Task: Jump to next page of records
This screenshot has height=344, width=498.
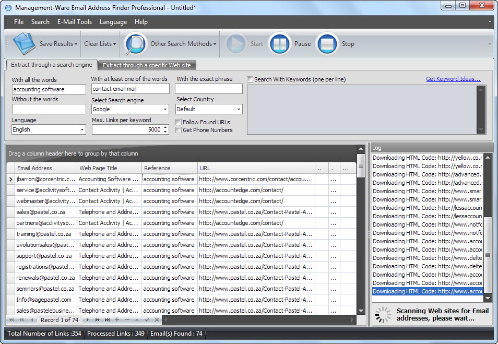Action: (97, 320)
